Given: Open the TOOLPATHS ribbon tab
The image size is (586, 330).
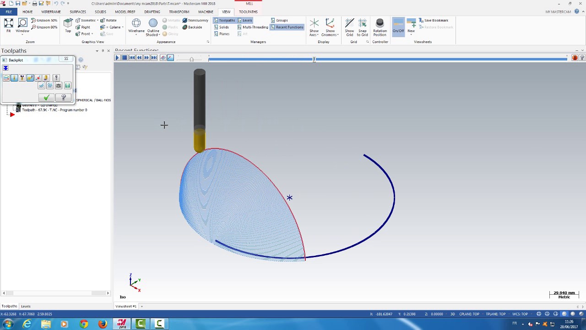Looking at the screenshot, I should tap(248, 11).
